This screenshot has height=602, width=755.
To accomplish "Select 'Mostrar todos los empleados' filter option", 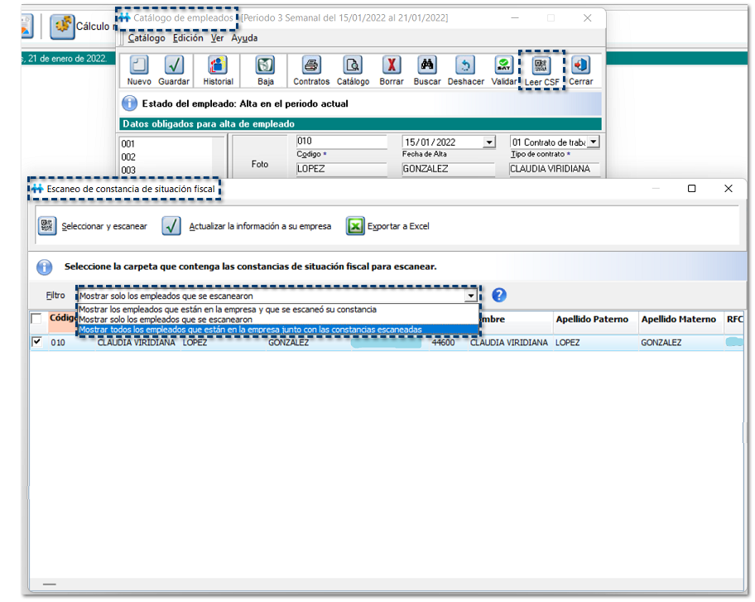I will pos(251,330).
